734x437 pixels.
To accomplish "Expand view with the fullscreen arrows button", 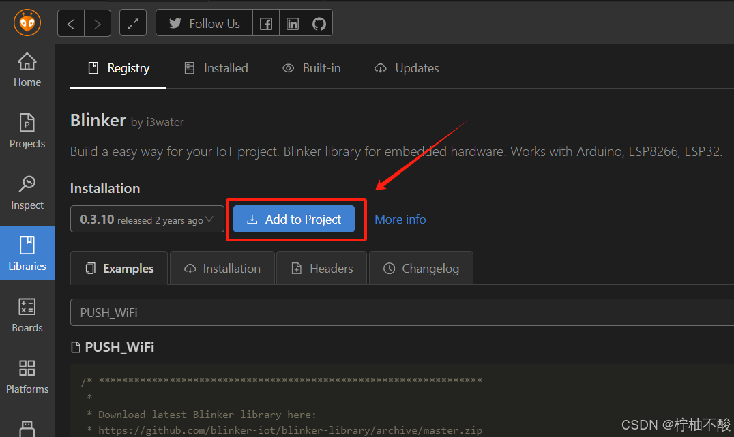I will pyautogui.click(x=133, y=23).
